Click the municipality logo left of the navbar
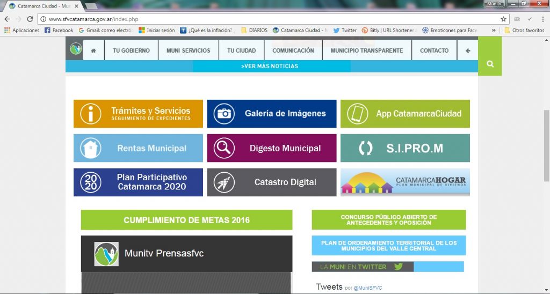The width and height of the screenshot is (550, 294). [76, 50]
